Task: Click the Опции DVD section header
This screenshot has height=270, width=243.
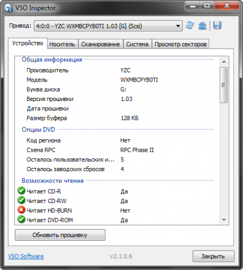Action: click(x=38, y=130)
